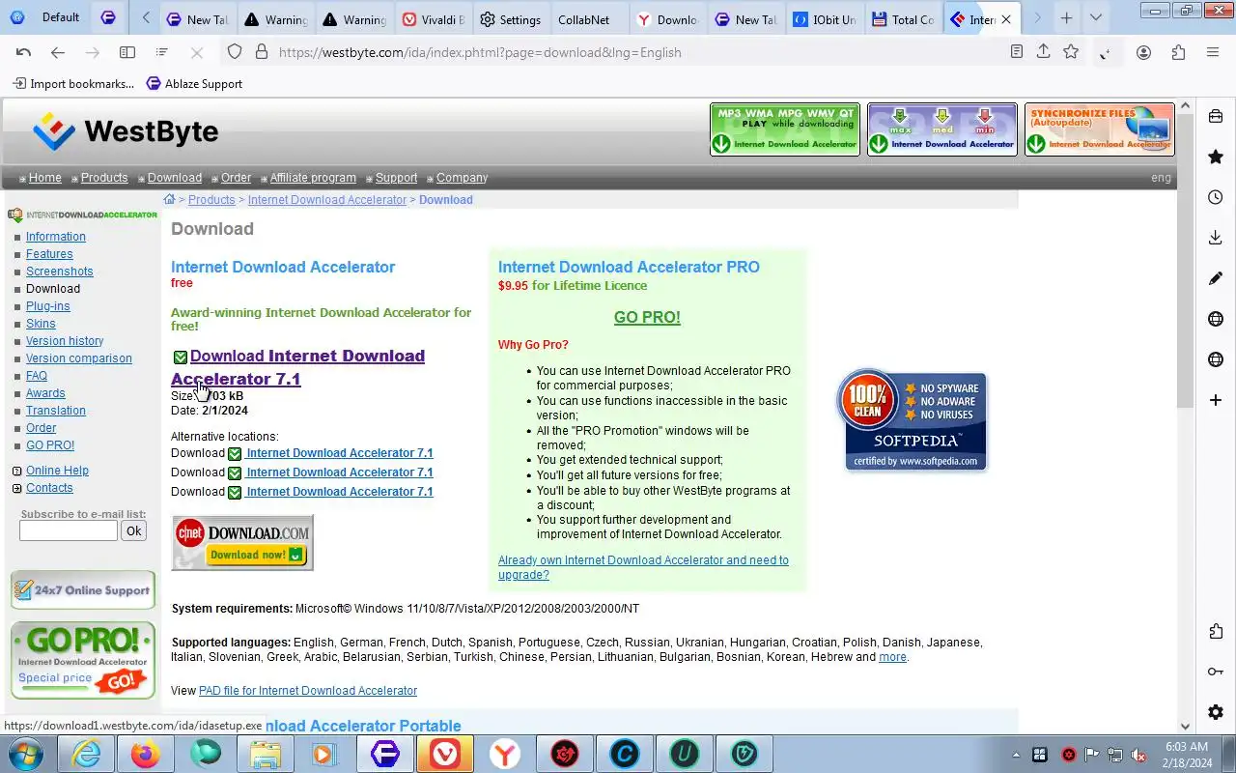Open add-ons puzzle icon in sidebar
This screenshot has width=1236, height=773.
(1216, 631)
